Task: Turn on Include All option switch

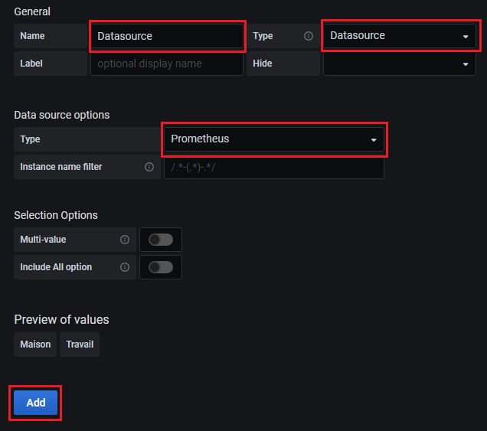Action: (161, 267)
